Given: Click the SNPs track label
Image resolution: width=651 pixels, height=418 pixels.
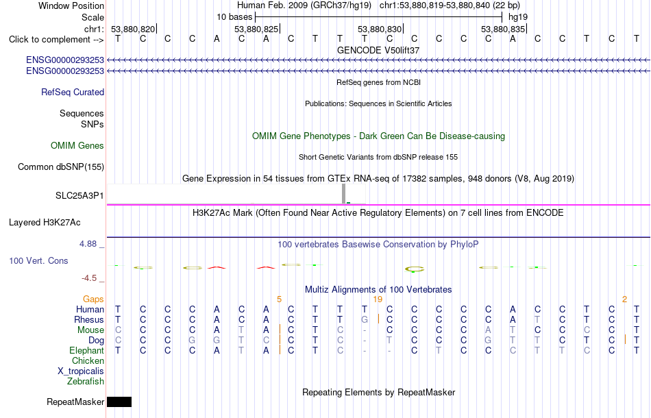Looking at the screenshot, I should 93,124.
